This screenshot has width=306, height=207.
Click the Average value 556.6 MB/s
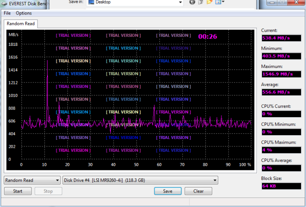[x=281, y=92]
